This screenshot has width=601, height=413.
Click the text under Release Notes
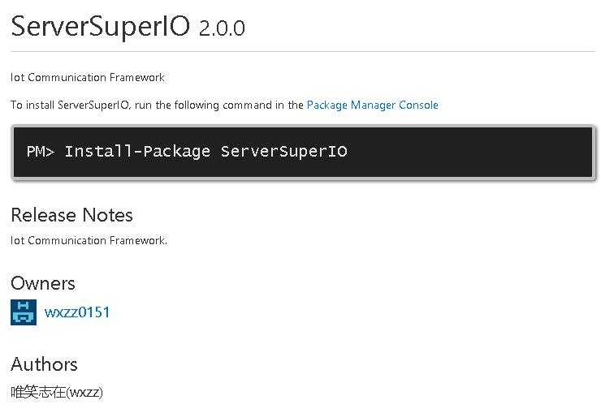89,240
